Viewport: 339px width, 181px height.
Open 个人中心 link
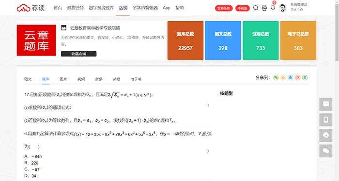(296, 10)
